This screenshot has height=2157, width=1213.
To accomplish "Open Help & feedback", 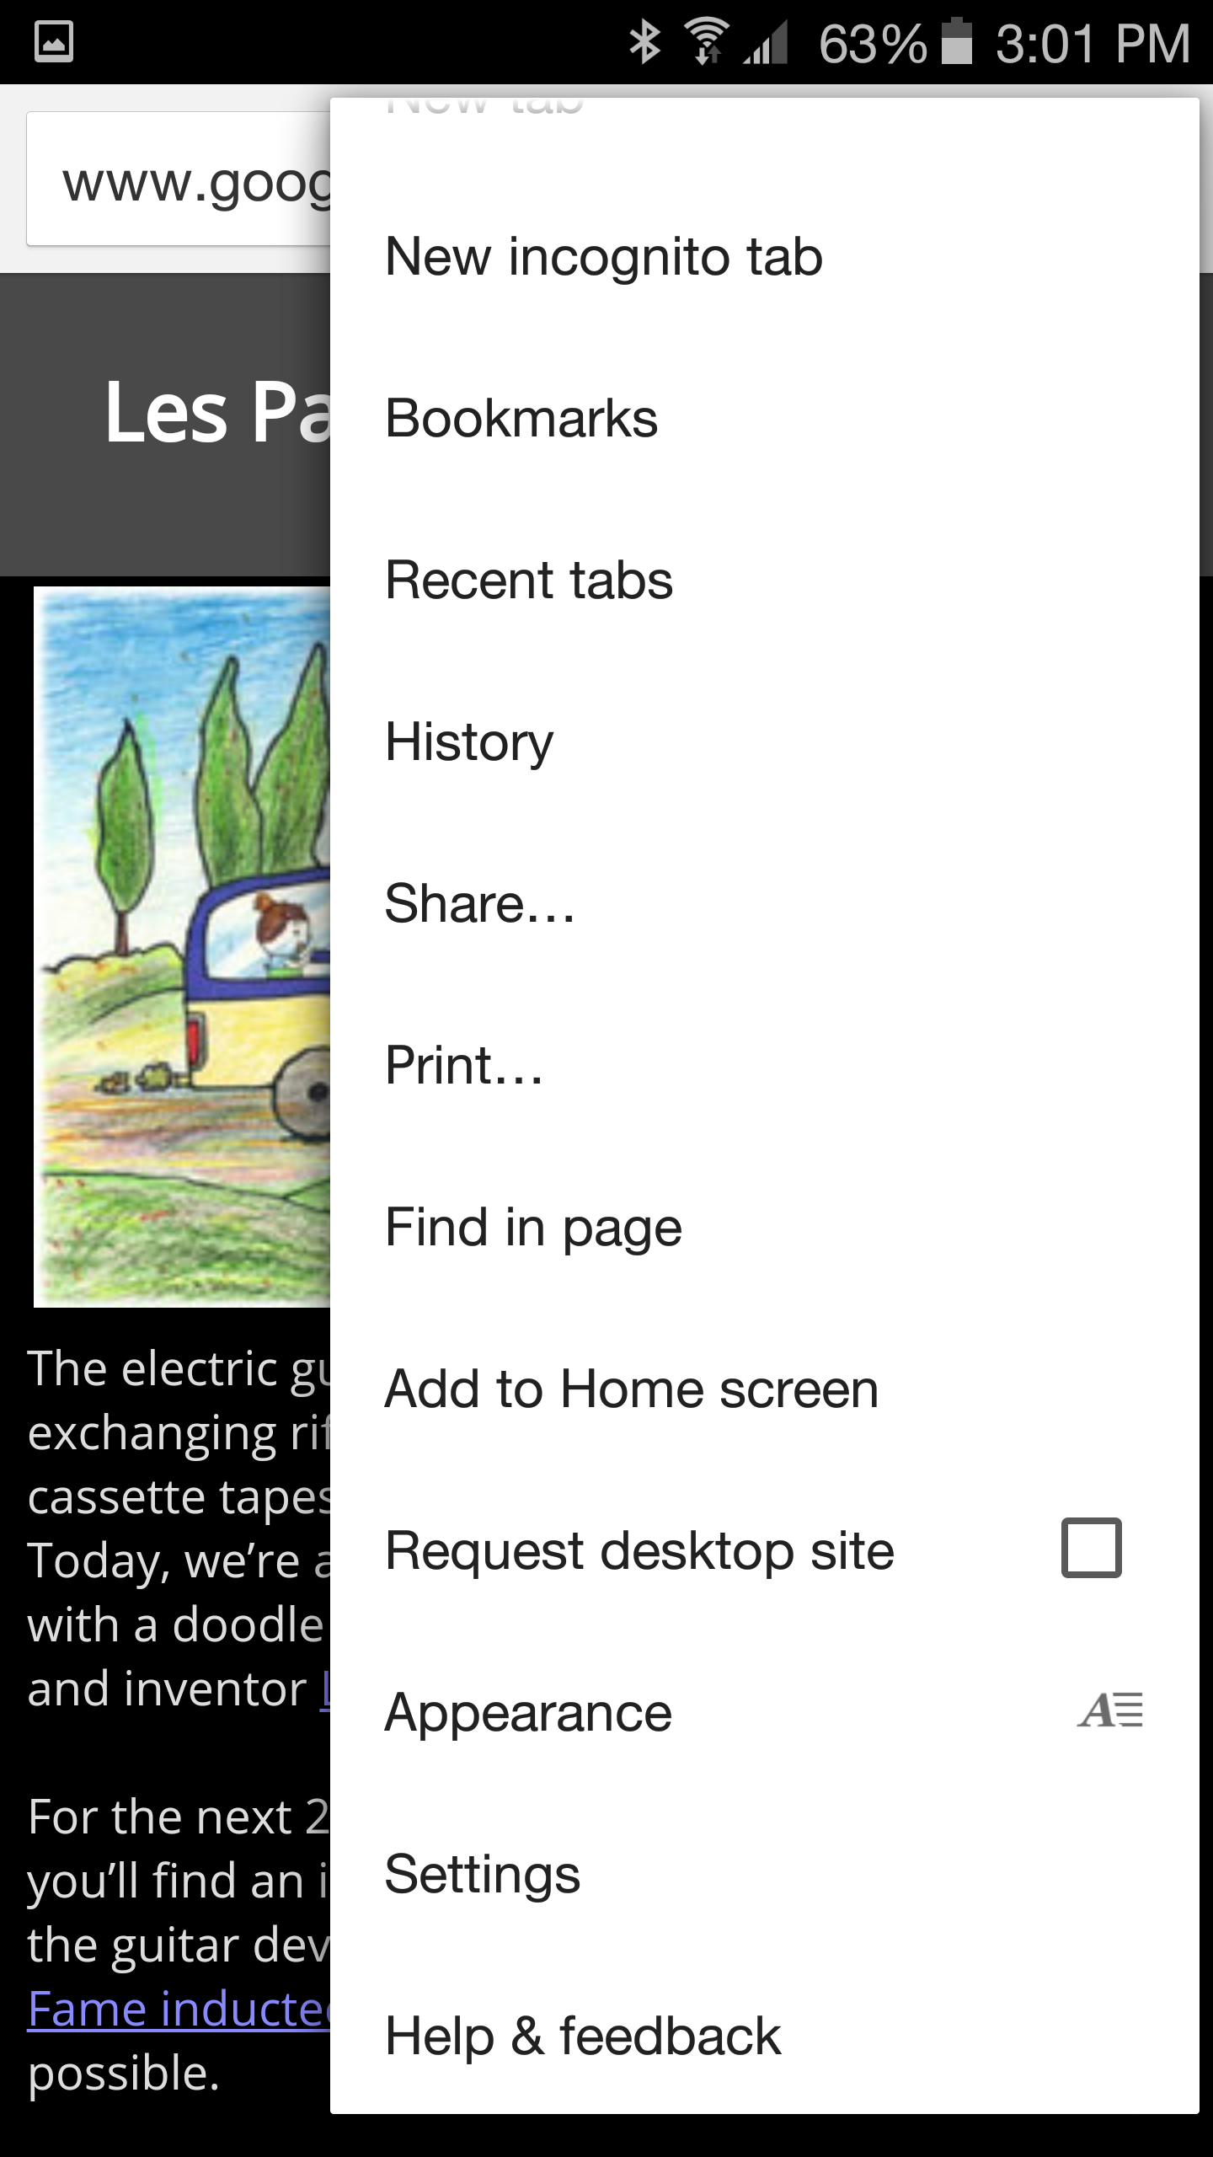I will (x=583, y=2037).
